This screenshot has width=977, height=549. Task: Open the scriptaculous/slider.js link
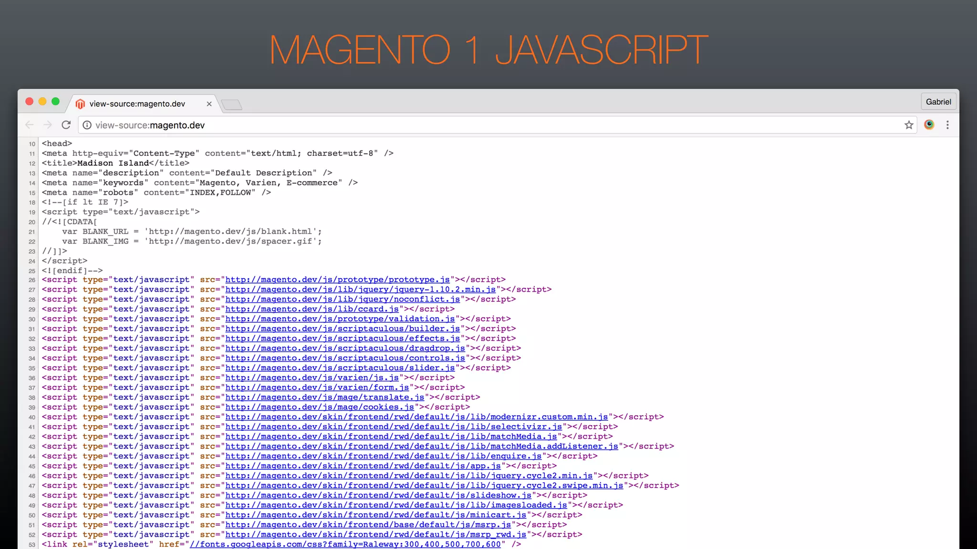click(x=340, y=368)
